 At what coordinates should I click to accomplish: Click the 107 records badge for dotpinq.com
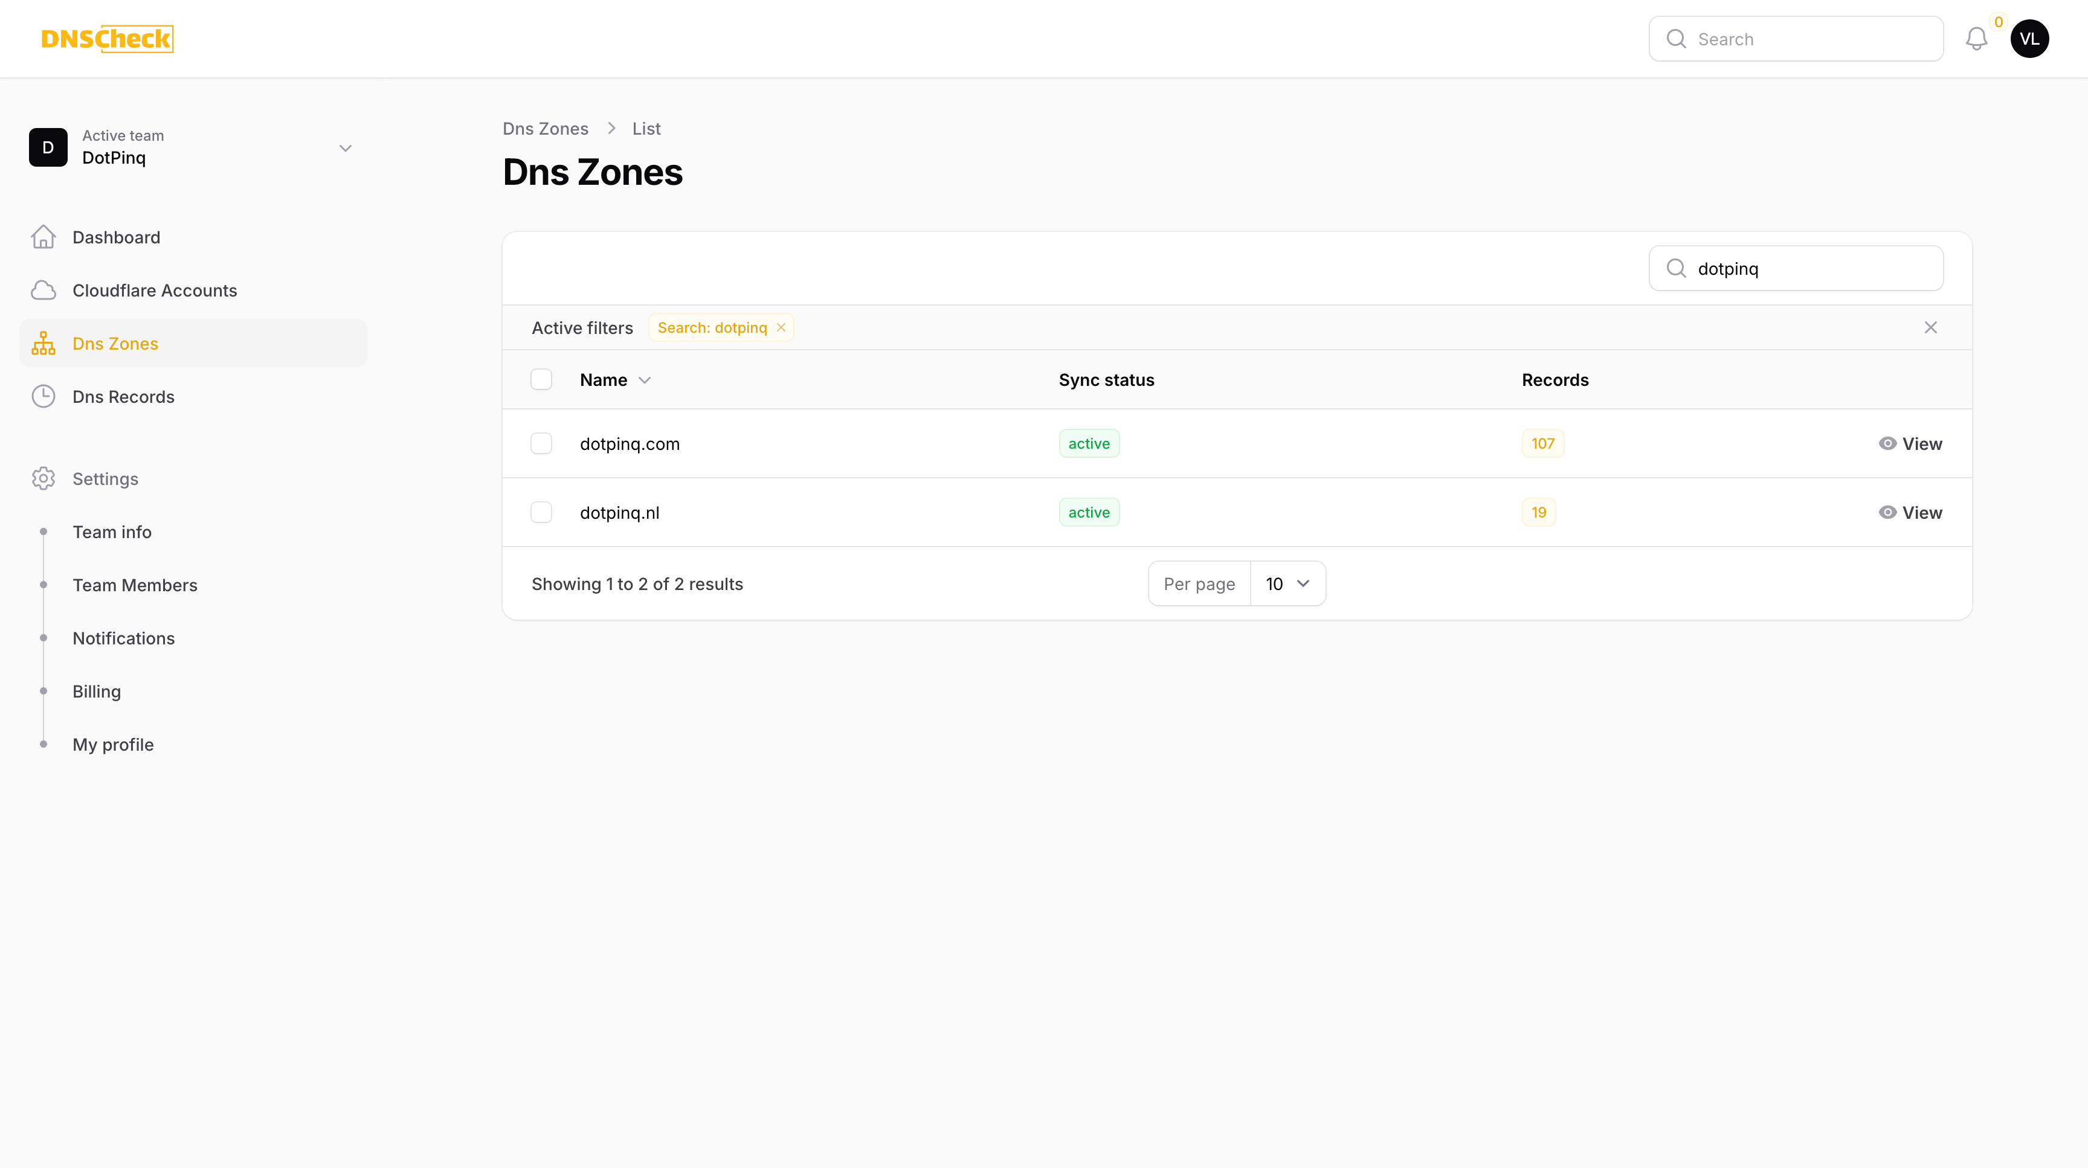(1542, 443)
